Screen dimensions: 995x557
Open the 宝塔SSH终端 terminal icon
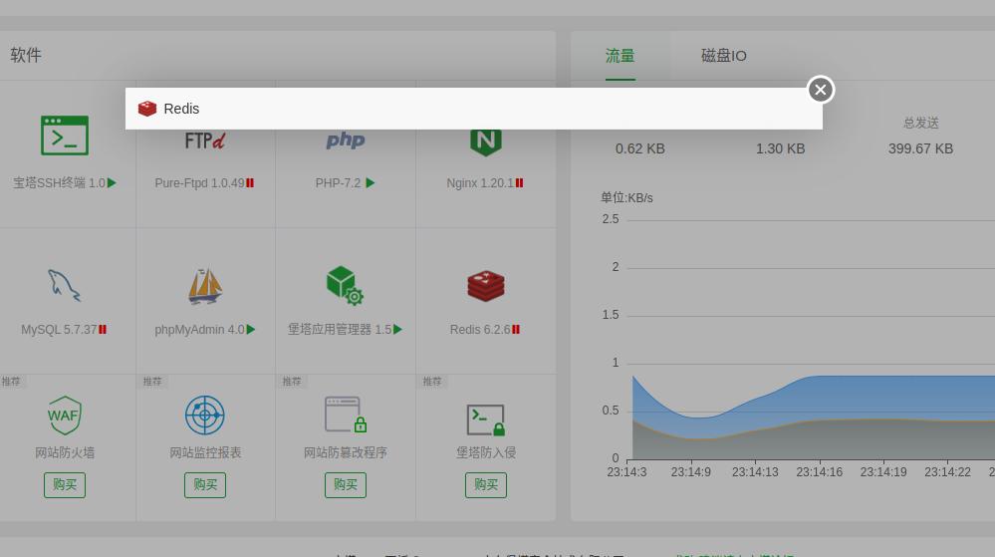click(x=65, y=136)
